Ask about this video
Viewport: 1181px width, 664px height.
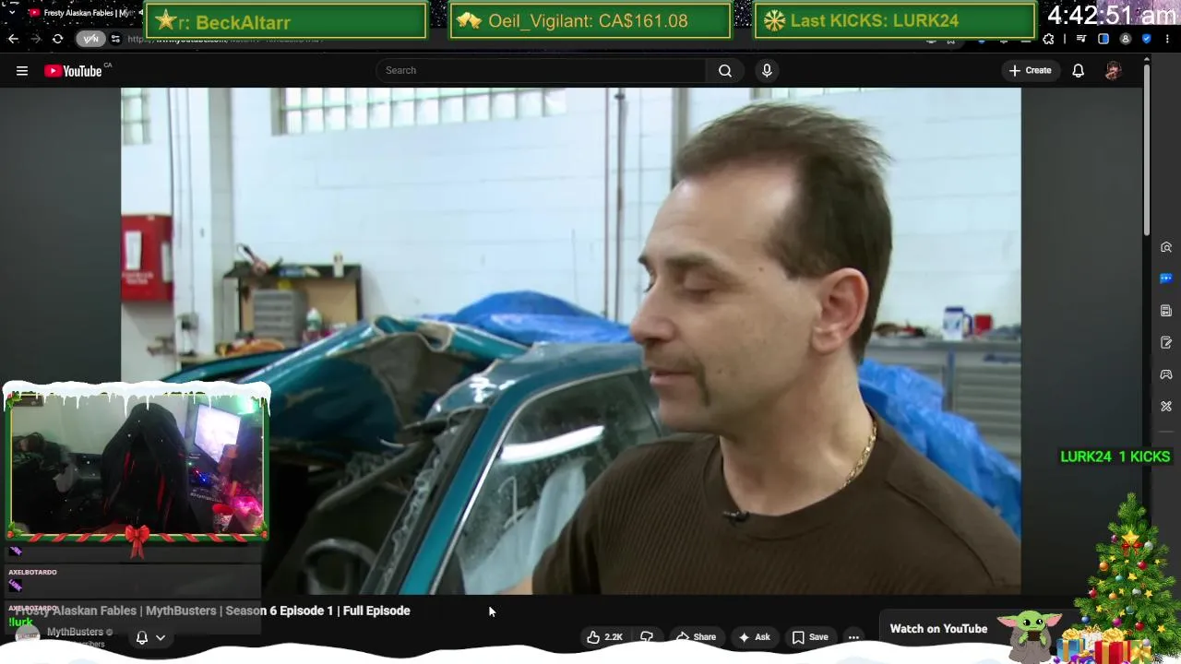click(x=754, y=637)
